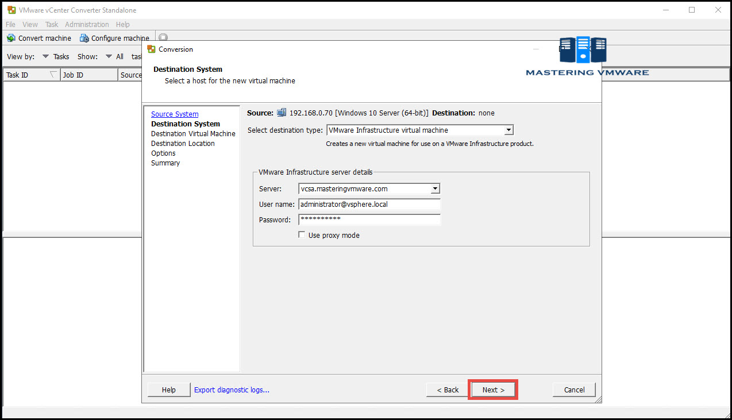
Task: Select Destination Location step
Action: click(x=183, y=143)
